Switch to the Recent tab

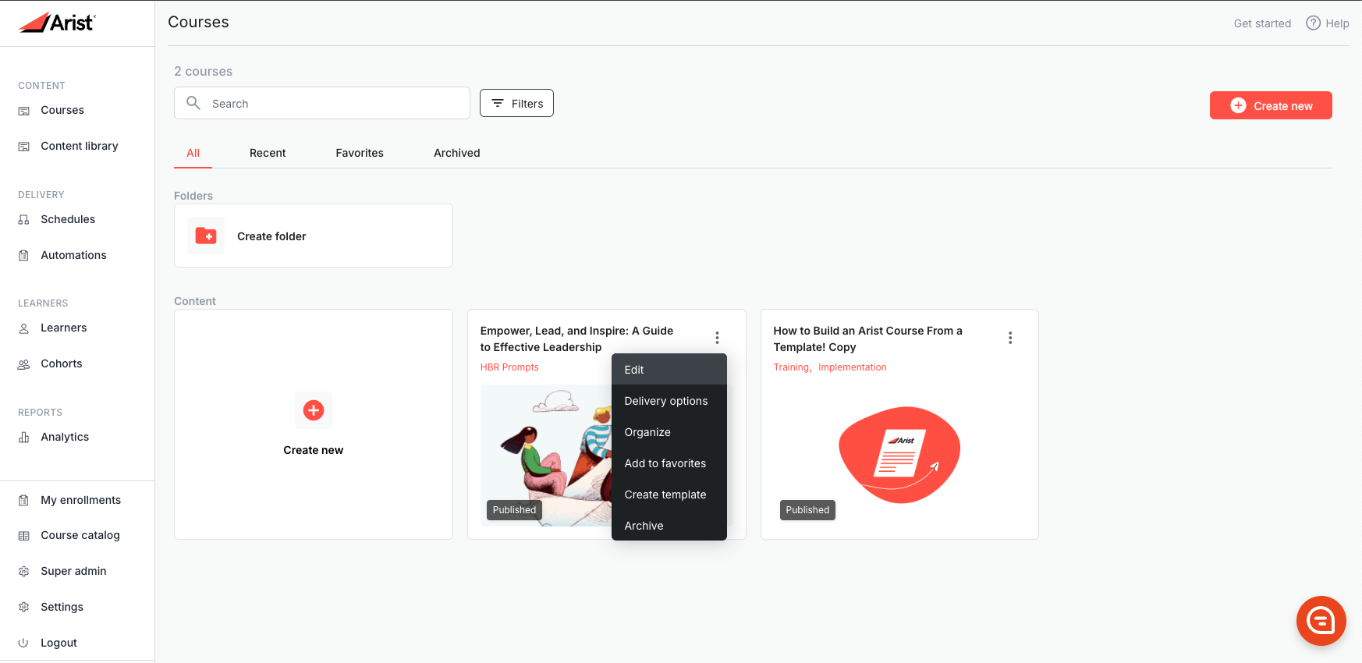[268, 153]
